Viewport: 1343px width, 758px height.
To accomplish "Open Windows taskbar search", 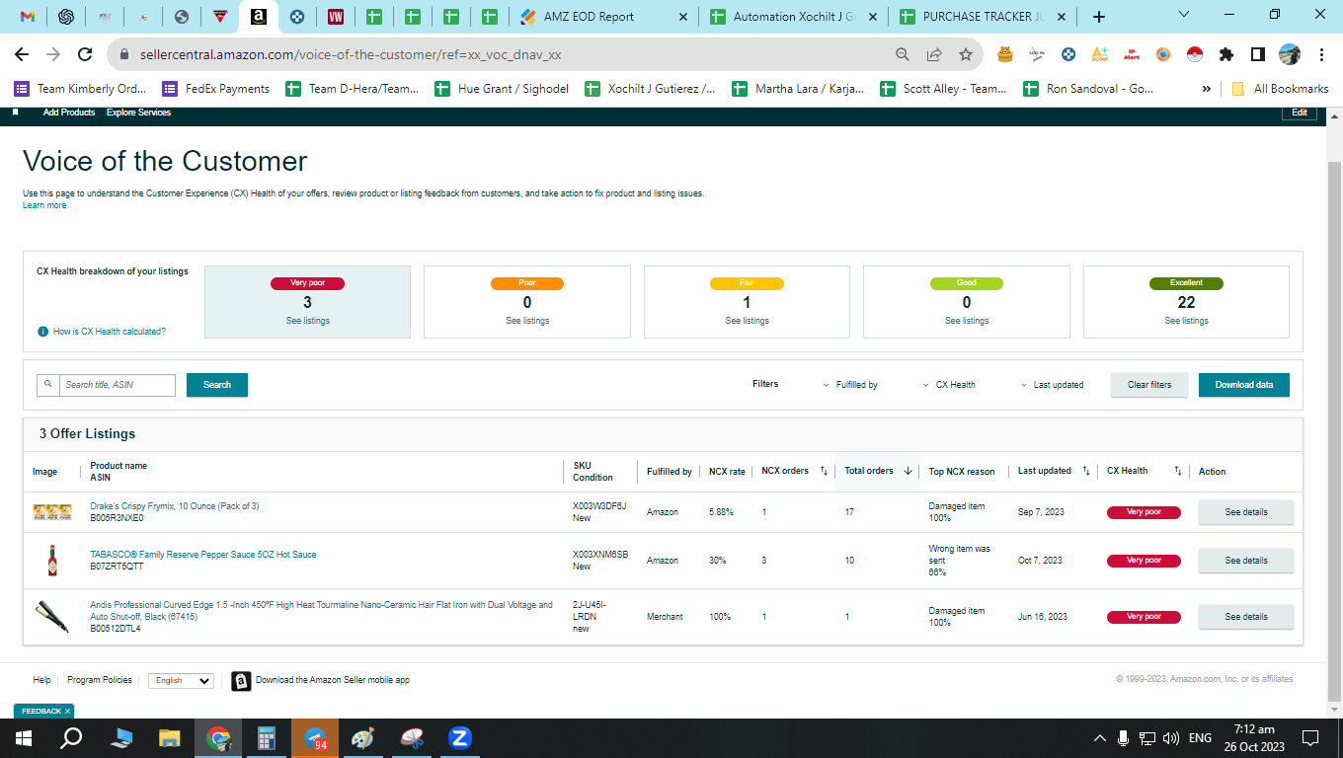I will pos(71,737).
